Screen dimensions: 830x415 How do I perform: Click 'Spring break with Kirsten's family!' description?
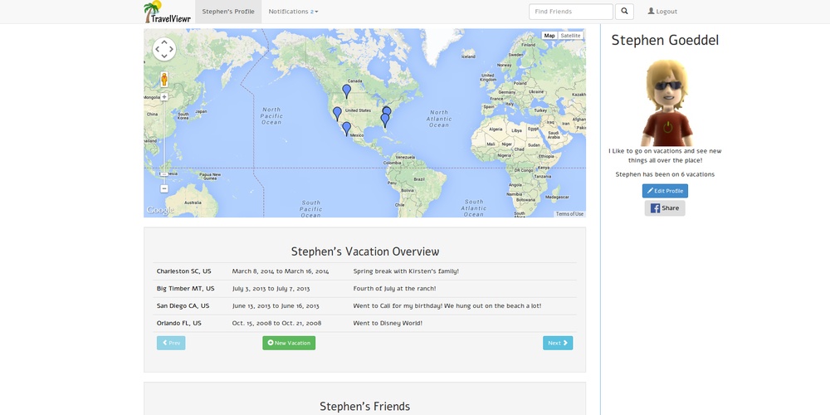(x=406, y=271)
